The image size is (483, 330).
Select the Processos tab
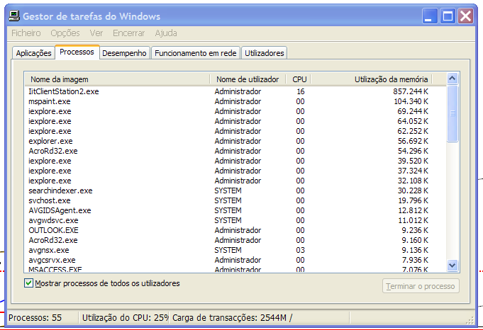point(77,52)
